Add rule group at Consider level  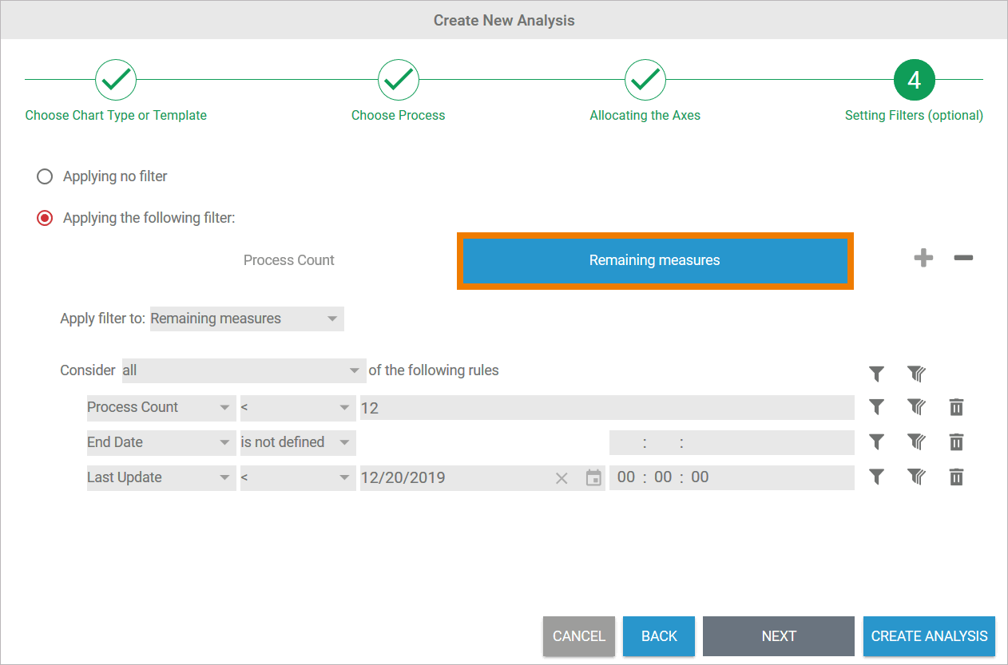pyautogui.click(x=916, y=373)
